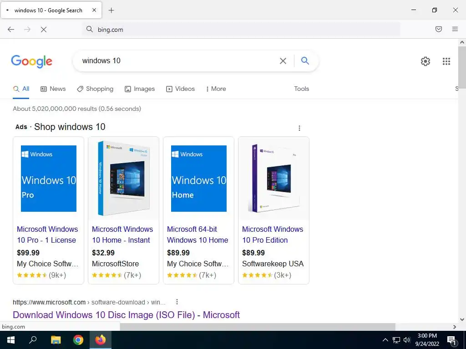Click the scroll-up arrow of page scrollbar
Image resolution: width=466 pixels, height=349 pixels.
[x=462, y=42]
